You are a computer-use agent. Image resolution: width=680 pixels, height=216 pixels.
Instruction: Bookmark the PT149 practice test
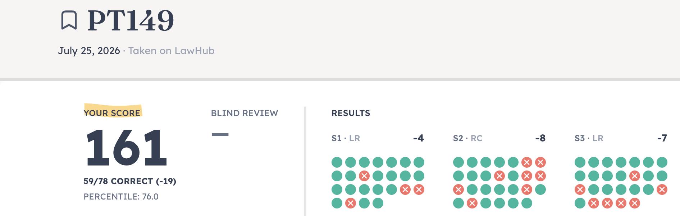[x=69, y=20]
